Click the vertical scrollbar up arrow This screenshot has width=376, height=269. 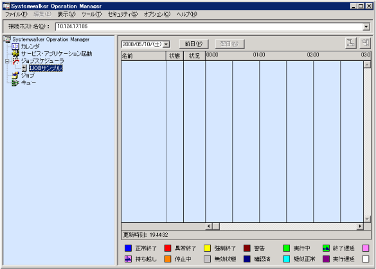(367, 64)
